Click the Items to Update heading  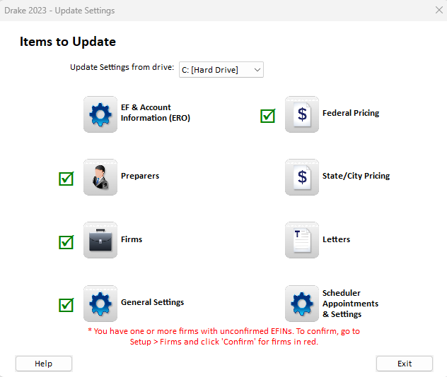point(68,42)
